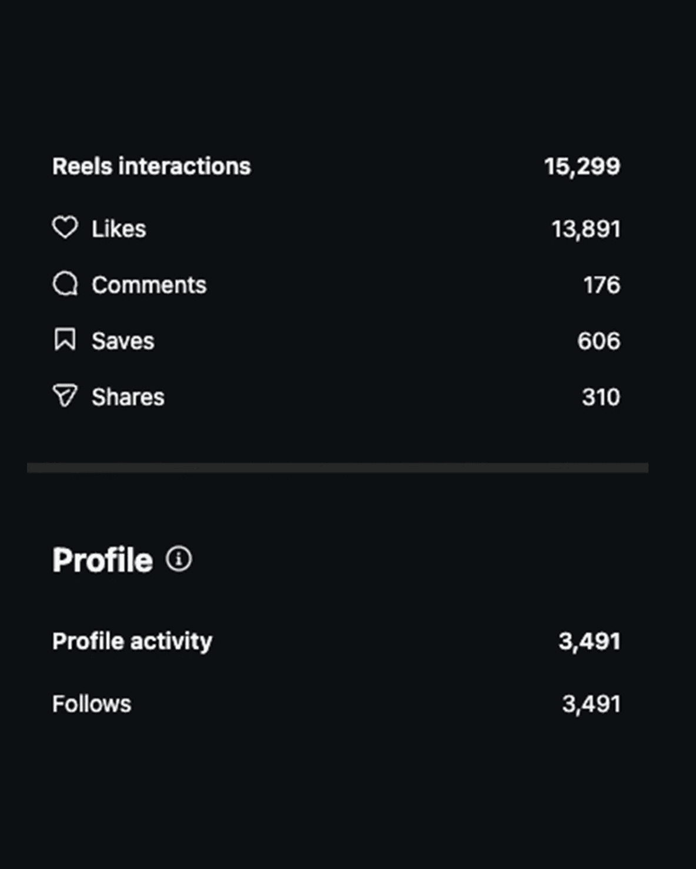The image size is (696, 869).
Task: Click the Follows label
Action: [x=92, y=704]
